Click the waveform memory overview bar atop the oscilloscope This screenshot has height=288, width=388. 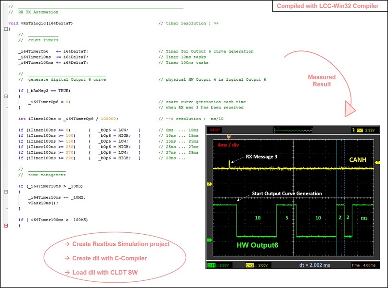(x=293, y=130)
